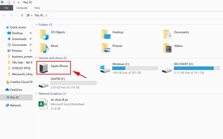The width and height of the screenshot is (223, 139).
Task: Open the Apple iPhone device icon
Action: pos(44,68)
